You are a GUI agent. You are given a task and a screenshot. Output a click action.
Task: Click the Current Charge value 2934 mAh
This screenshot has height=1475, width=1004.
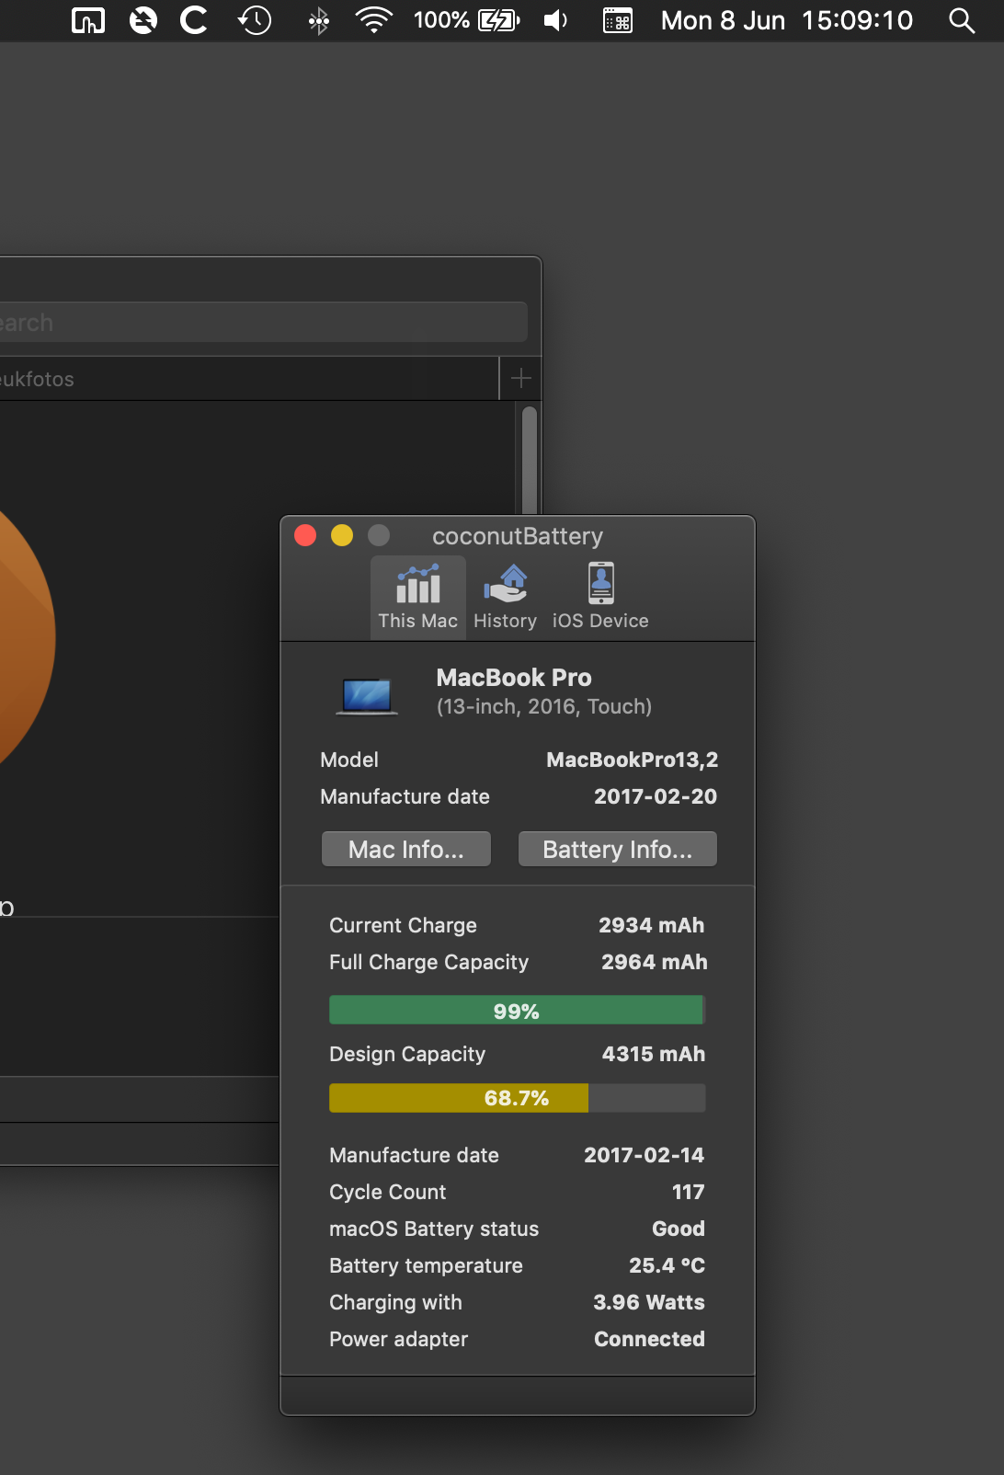[652, 925]
